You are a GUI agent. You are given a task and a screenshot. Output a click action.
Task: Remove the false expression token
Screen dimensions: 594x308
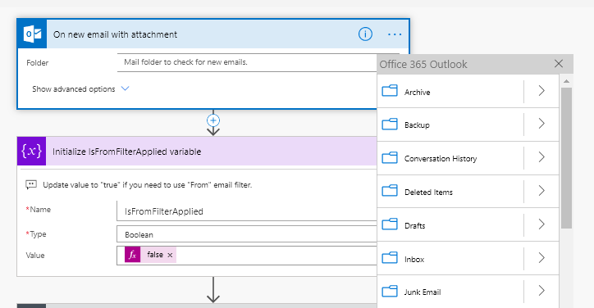[x=170, y=255]
